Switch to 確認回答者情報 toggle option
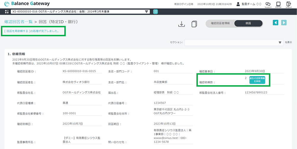Image resolution: width=297 pixels, height=149 pixels. pos(220,23)
